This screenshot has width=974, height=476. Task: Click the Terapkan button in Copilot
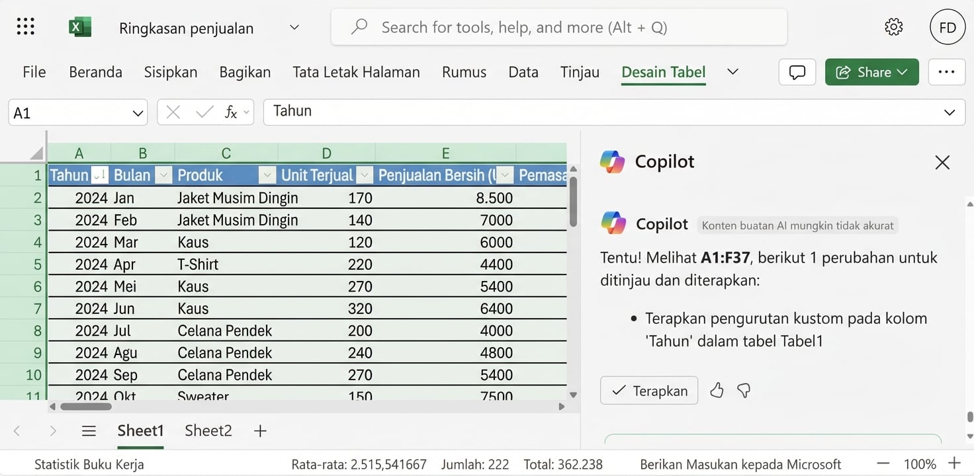coord(648,391)
